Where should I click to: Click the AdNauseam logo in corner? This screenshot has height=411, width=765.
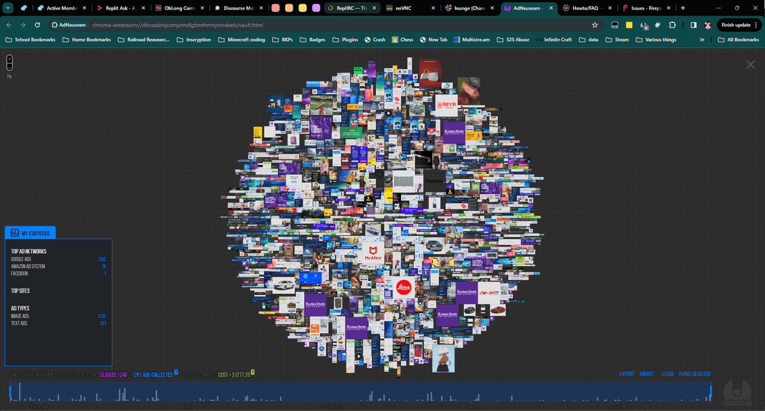[737, 390]
